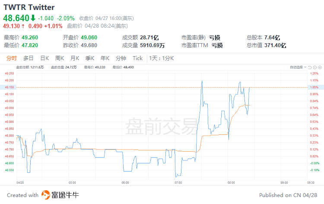Click the 成交额 value 28.71亿
The image size is (324, 204).
click(x=149, y=38)
